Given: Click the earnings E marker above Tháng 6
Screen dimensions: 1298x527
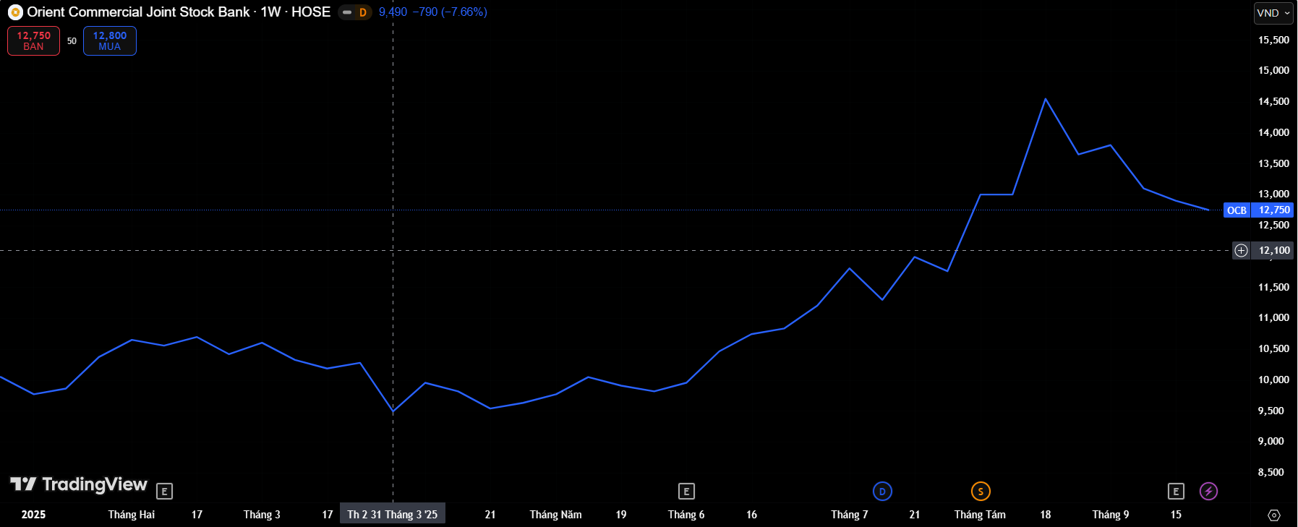Looking at the screenshot, I should 686,492.
